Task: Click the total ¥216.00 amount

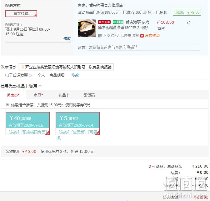Action: coord(200,166)
